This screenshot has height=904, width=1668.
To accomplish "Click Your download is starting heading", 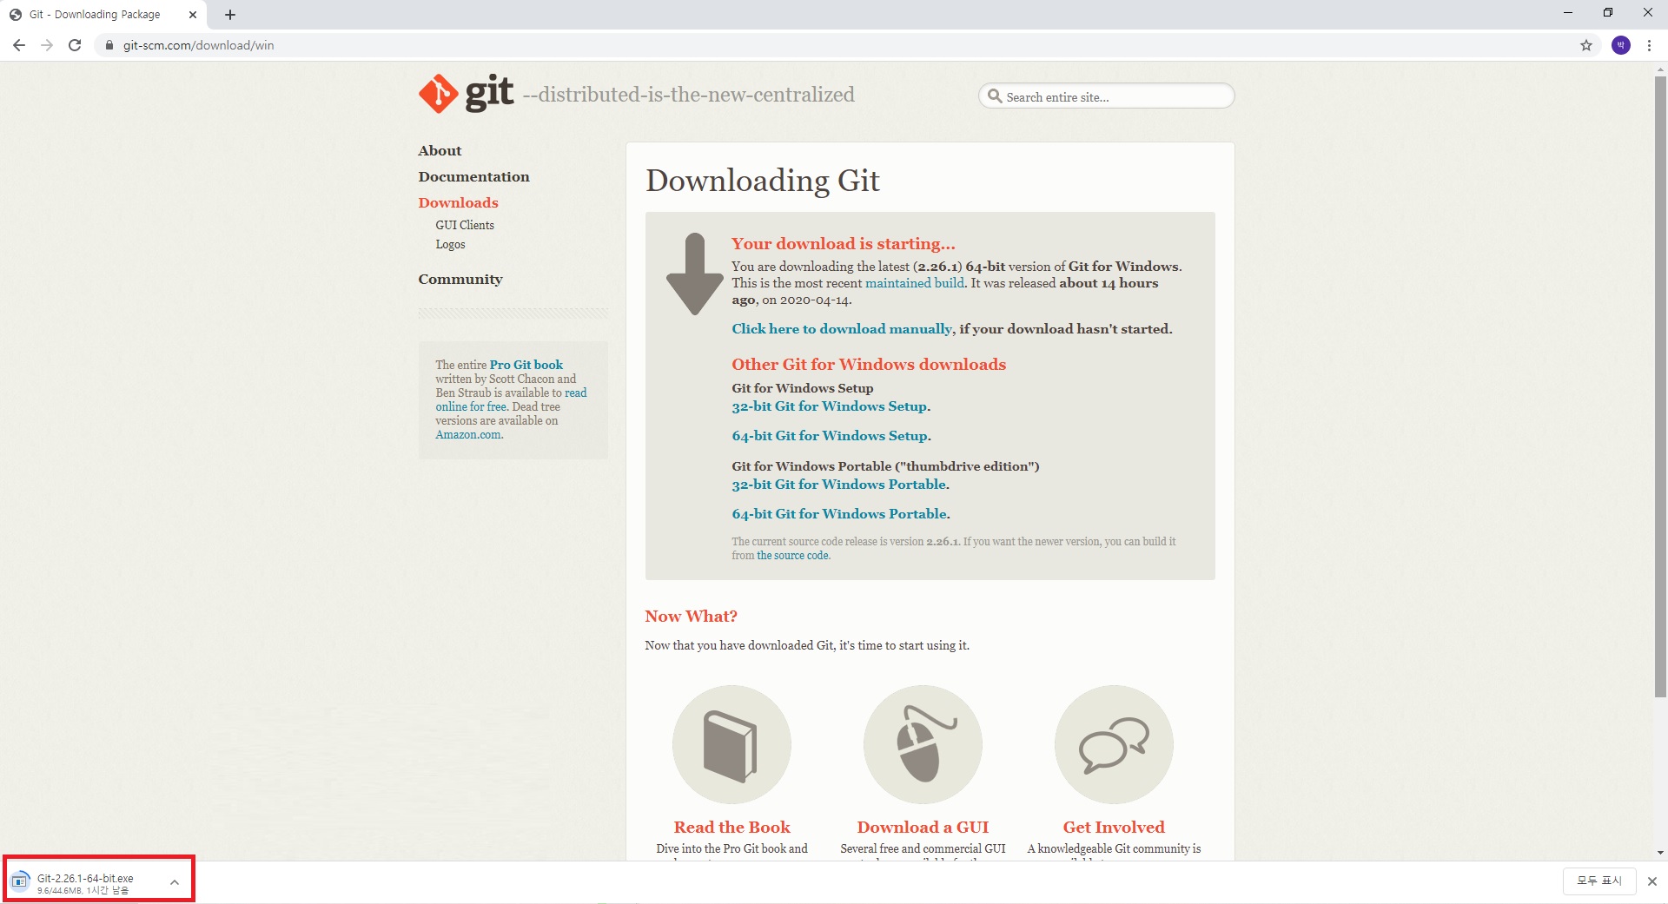I will tap(843, 244).
